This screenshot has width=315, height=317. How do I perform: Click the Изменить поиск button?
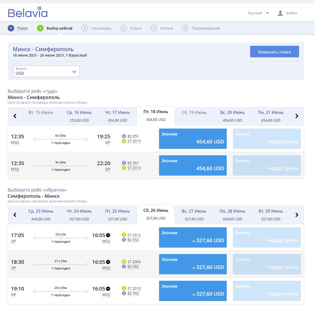(274, 52)
